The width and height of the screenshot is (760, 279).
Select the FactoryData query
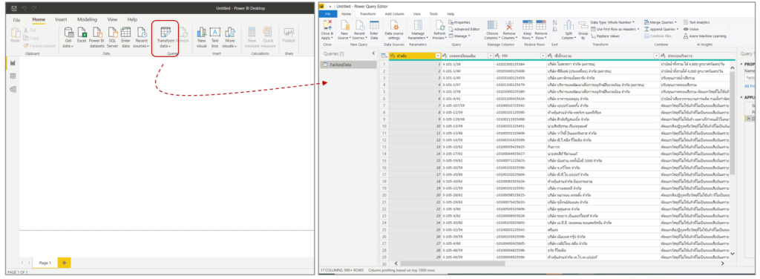pyautogui.click(x=348, y=65)
